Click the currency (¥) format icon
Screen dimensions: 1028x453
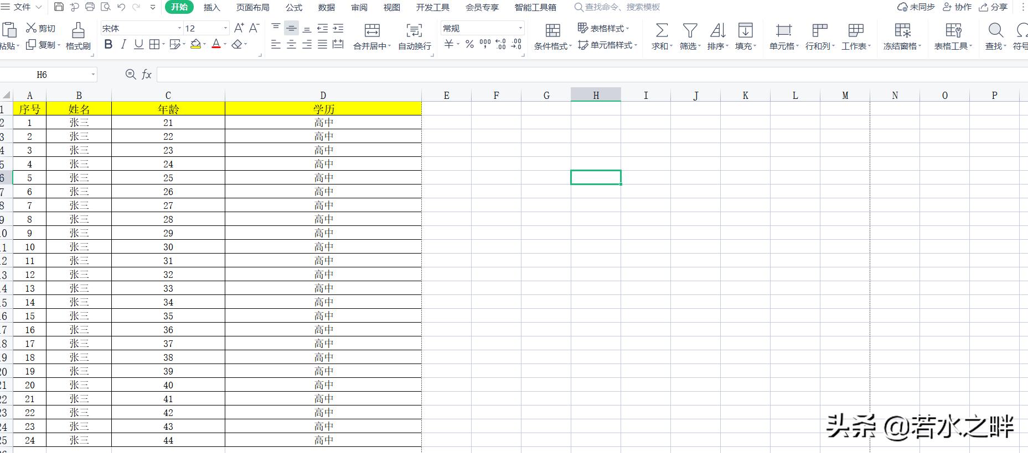pyautogui.click(x=449, y=44)
